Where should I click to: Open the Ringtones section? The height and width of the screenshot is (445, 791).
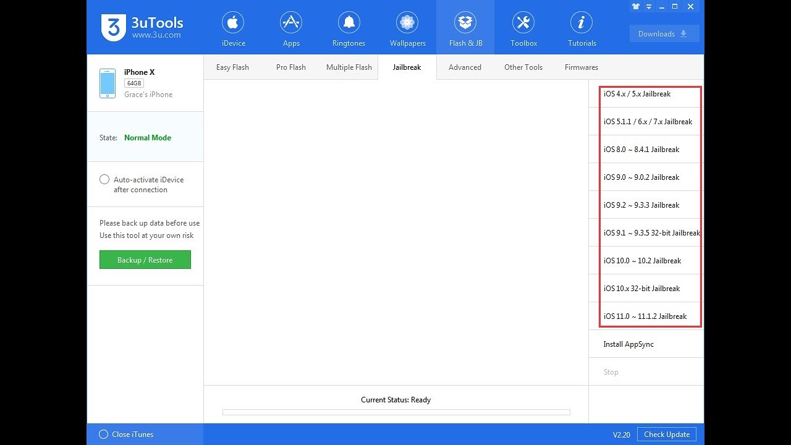[349, 28]
